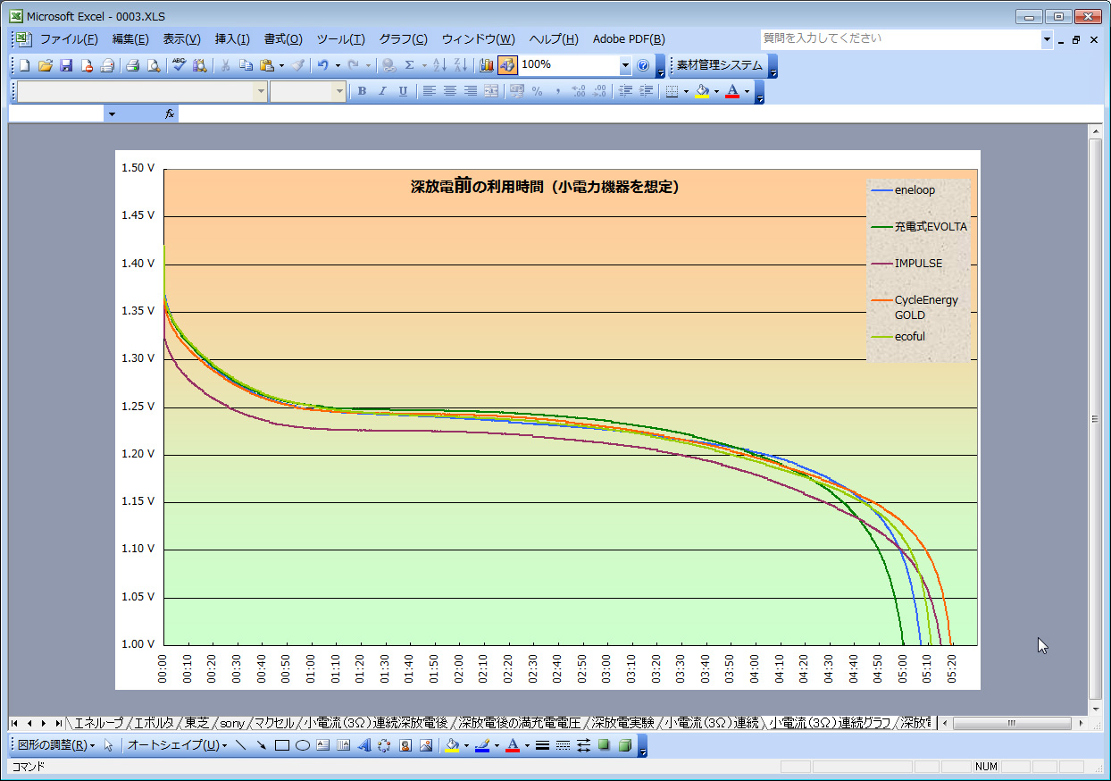The height and width of the screenshot is (781, 1111).
Task: Click the Insert WordArt icon
Action: pos(364,745)
